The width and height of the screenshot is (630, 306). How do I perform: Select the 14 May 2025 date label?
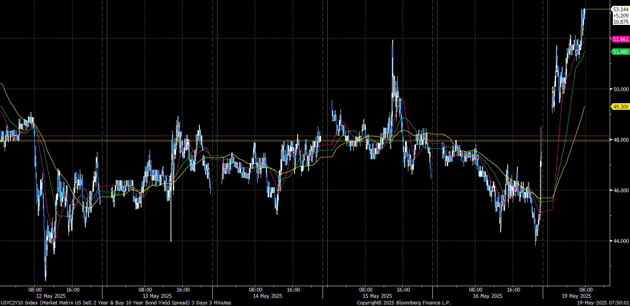click(x=267, y=296)
